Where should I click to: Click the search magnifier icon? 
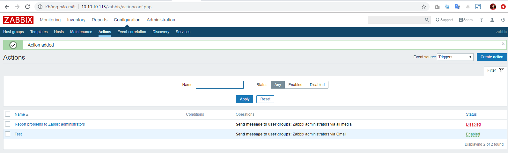[x=427, y=20]
